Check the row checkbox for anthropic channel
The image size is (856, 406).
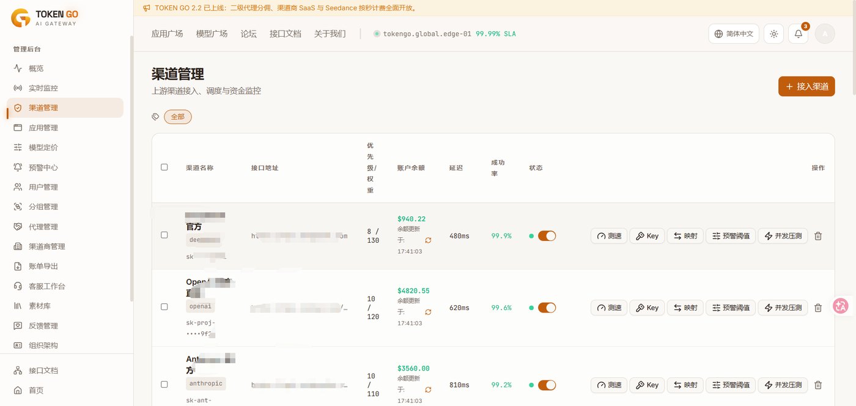click(x=164, y=384)
